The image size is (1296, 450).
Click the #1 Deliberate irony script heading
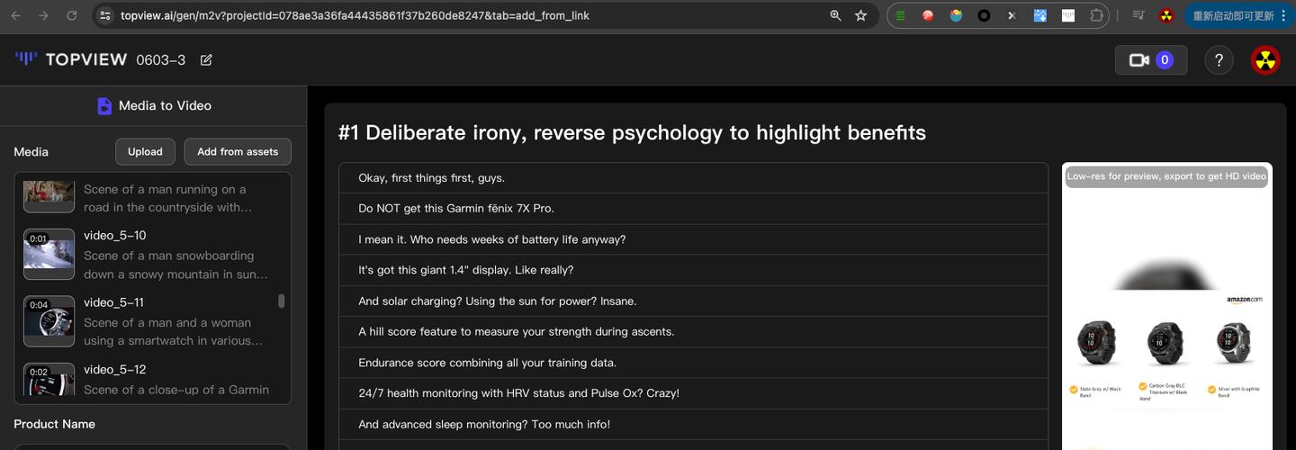point(632,132)
